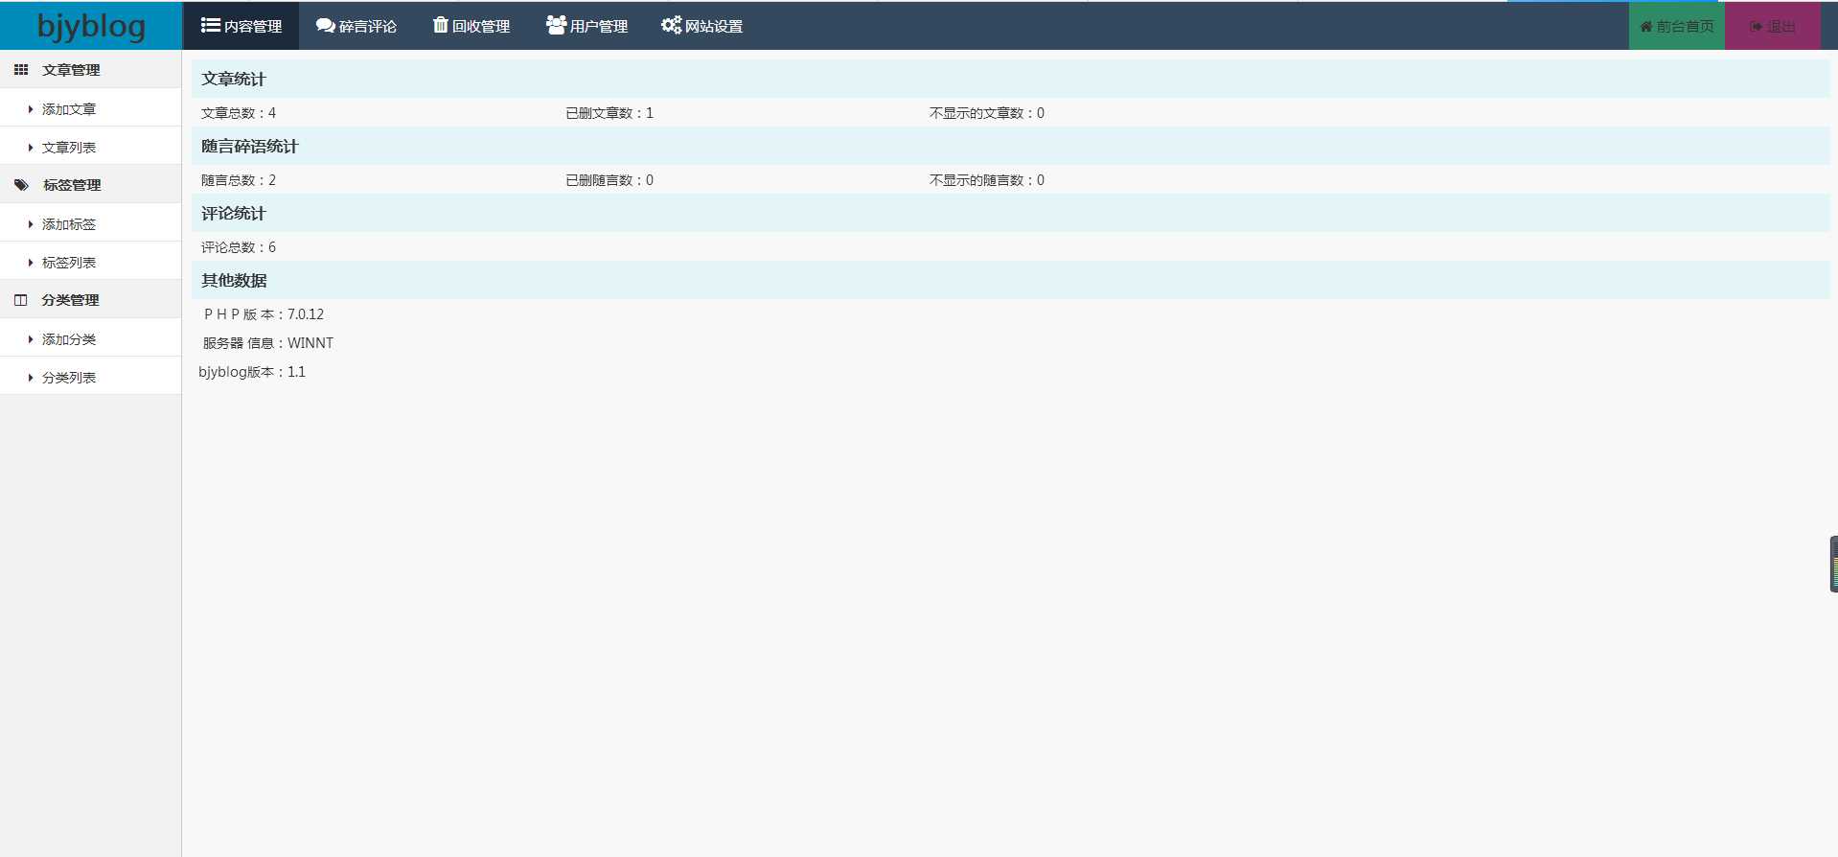
Task: Click the 随言总数：2 value
Action: [239, 180]
